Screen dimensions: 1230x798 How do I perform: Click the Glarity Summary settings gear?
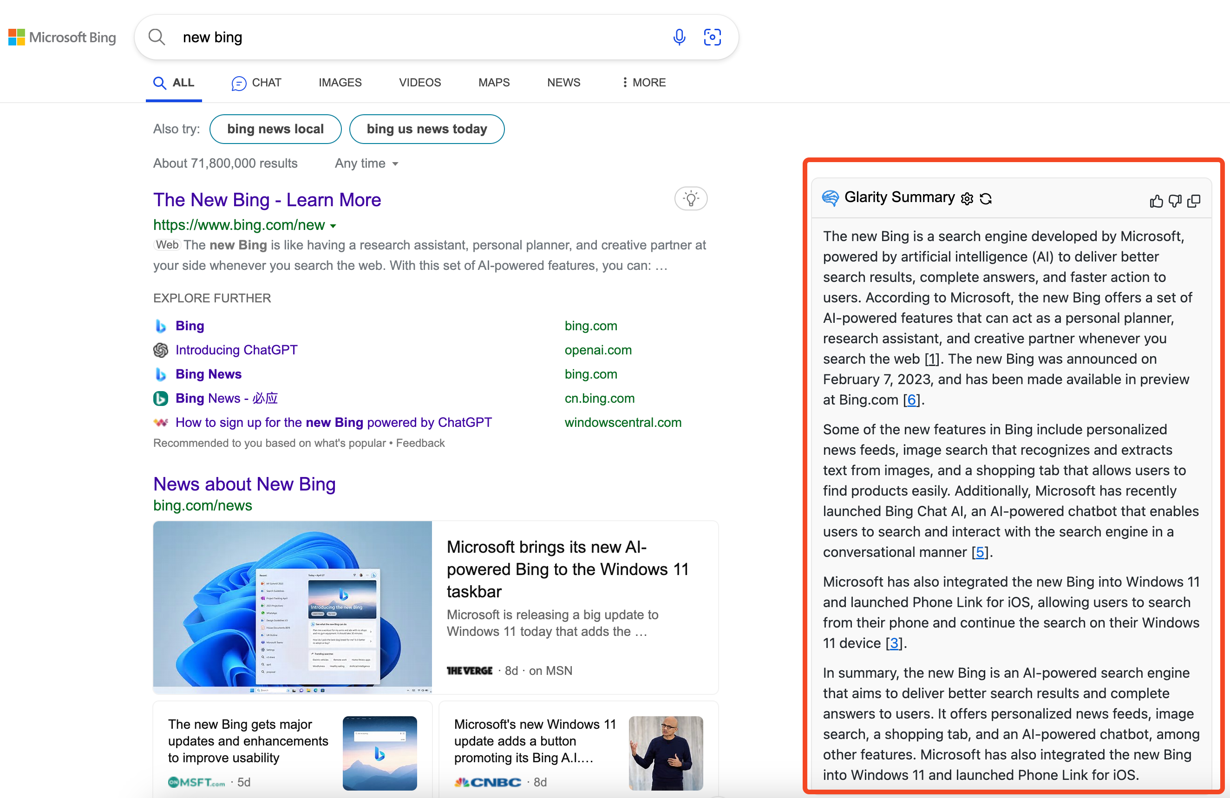pyautogui.click(x=967, y=198)
